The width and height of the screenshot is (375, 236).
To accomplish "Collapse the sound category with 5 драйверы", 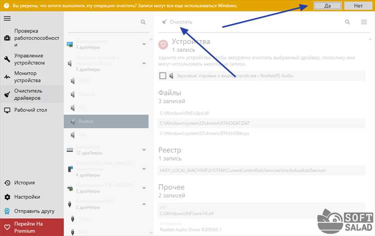I will click(144, 63).
